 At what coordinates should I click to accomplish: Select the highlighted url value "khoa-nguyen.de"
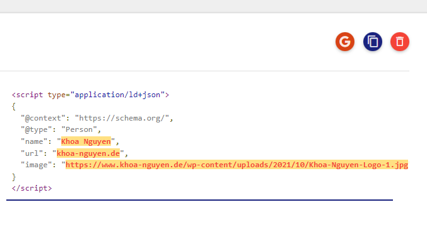[88, 153]
